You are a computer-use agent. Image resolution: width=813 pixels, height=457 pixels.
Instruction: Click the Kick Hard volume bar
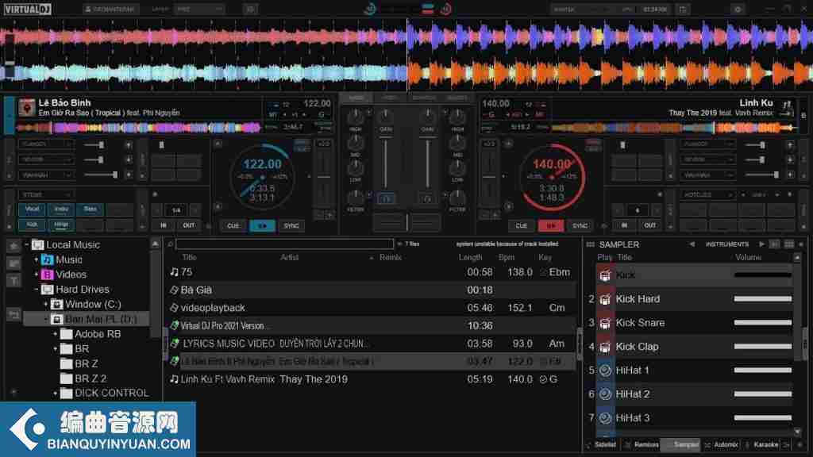point(763,299)
